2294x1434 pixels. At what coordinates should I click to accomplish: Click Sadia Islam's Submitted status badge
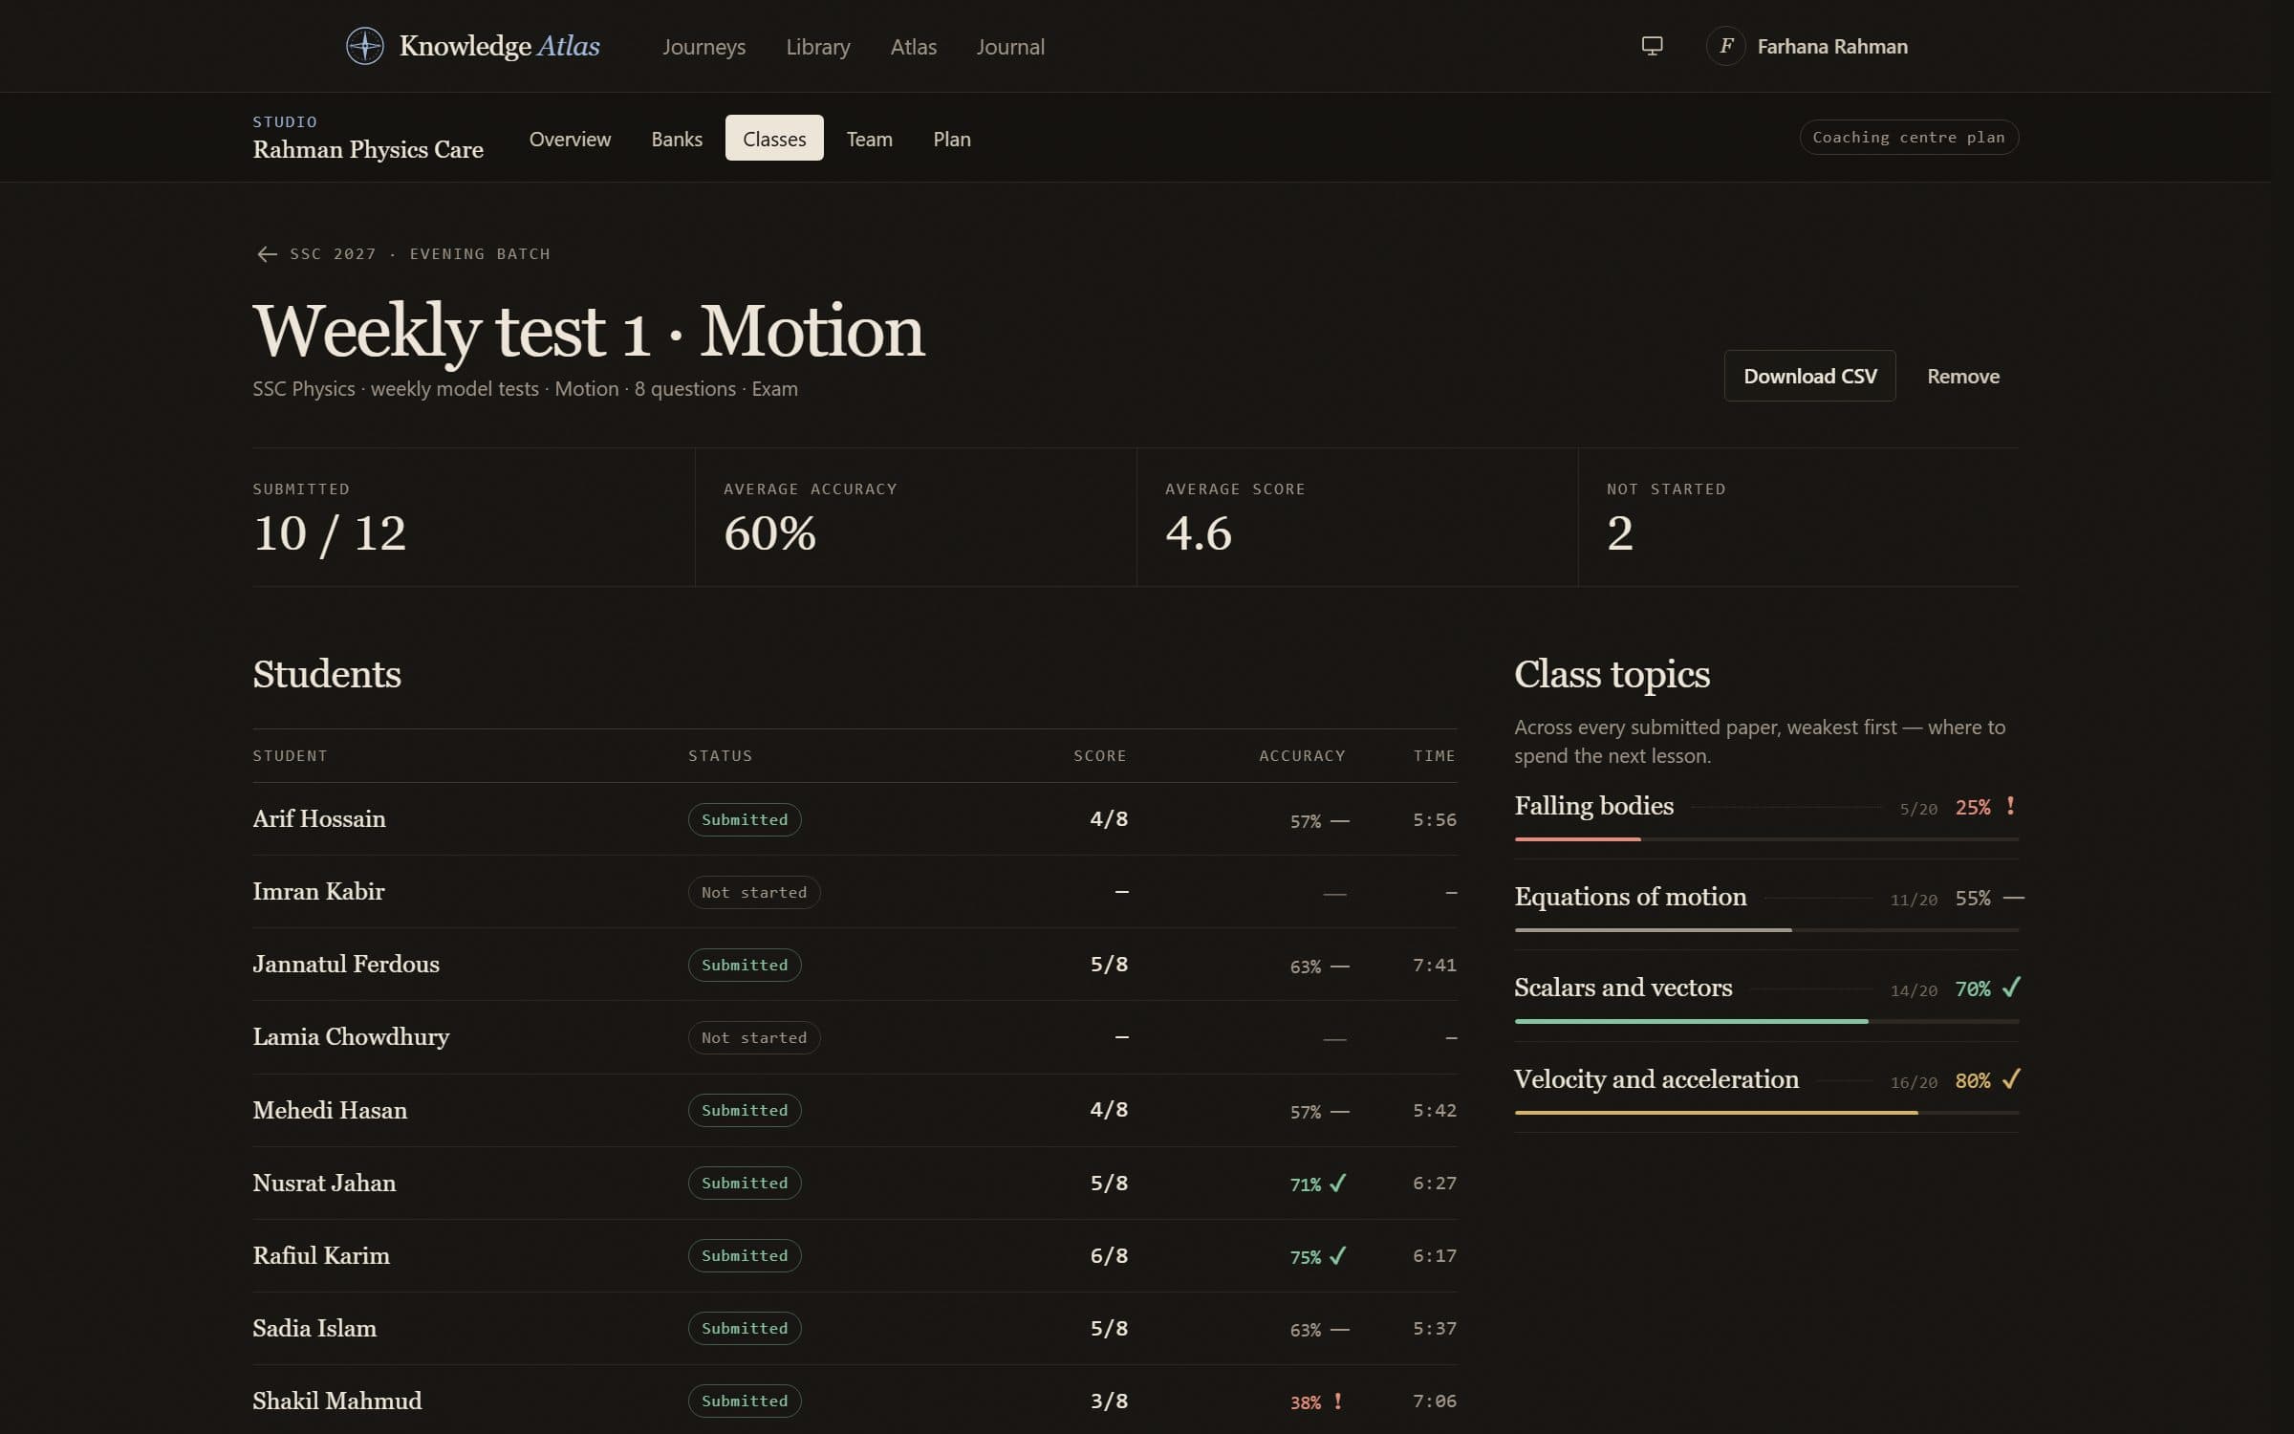point(745,1328)
